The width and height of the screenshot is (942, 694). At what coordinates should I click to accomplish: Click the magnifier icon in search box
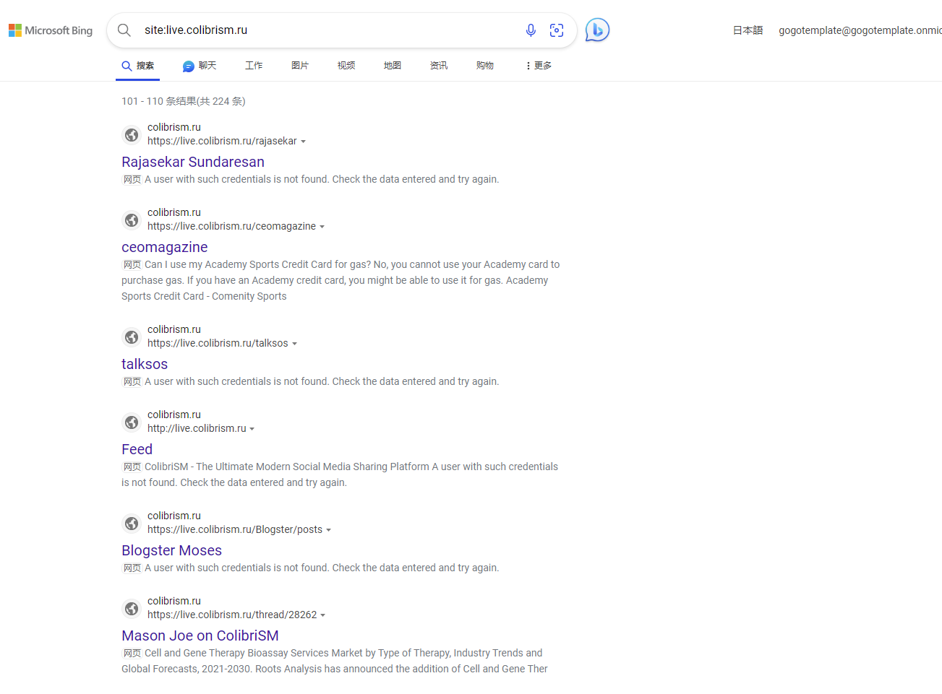coord(124,30)
